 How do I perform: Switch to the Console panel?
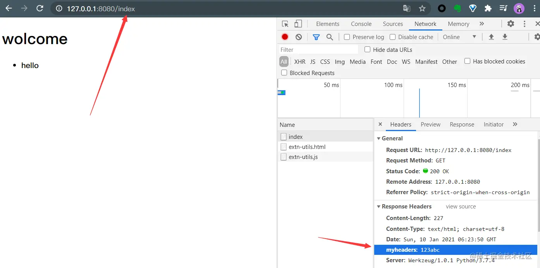[361, 24]
